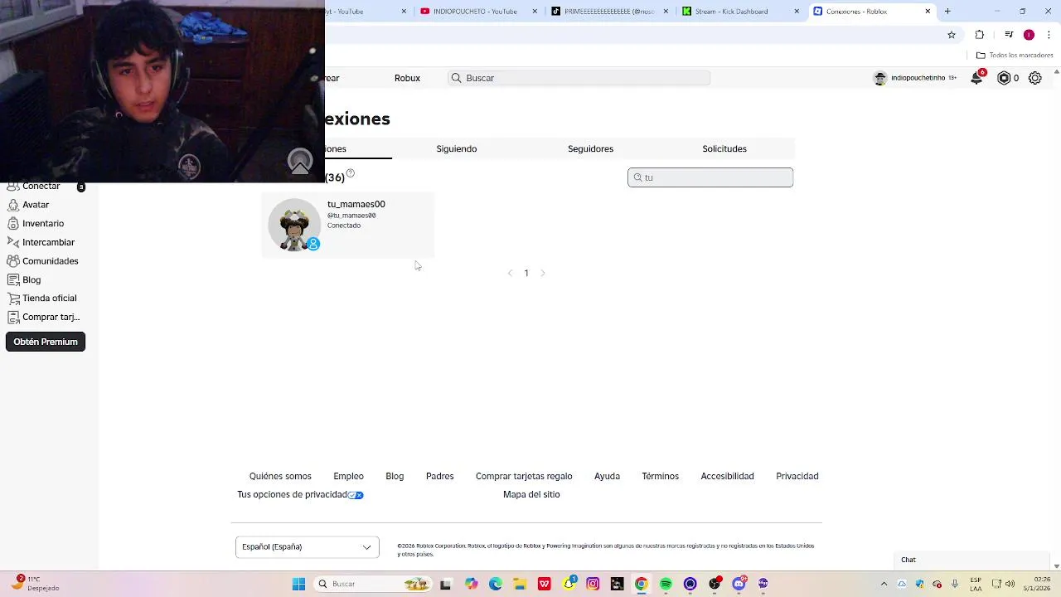The width and height of the screenshot is (1061, 597).
Task: Open the taskbar volume icon
Action: [x=1010, y=584]
